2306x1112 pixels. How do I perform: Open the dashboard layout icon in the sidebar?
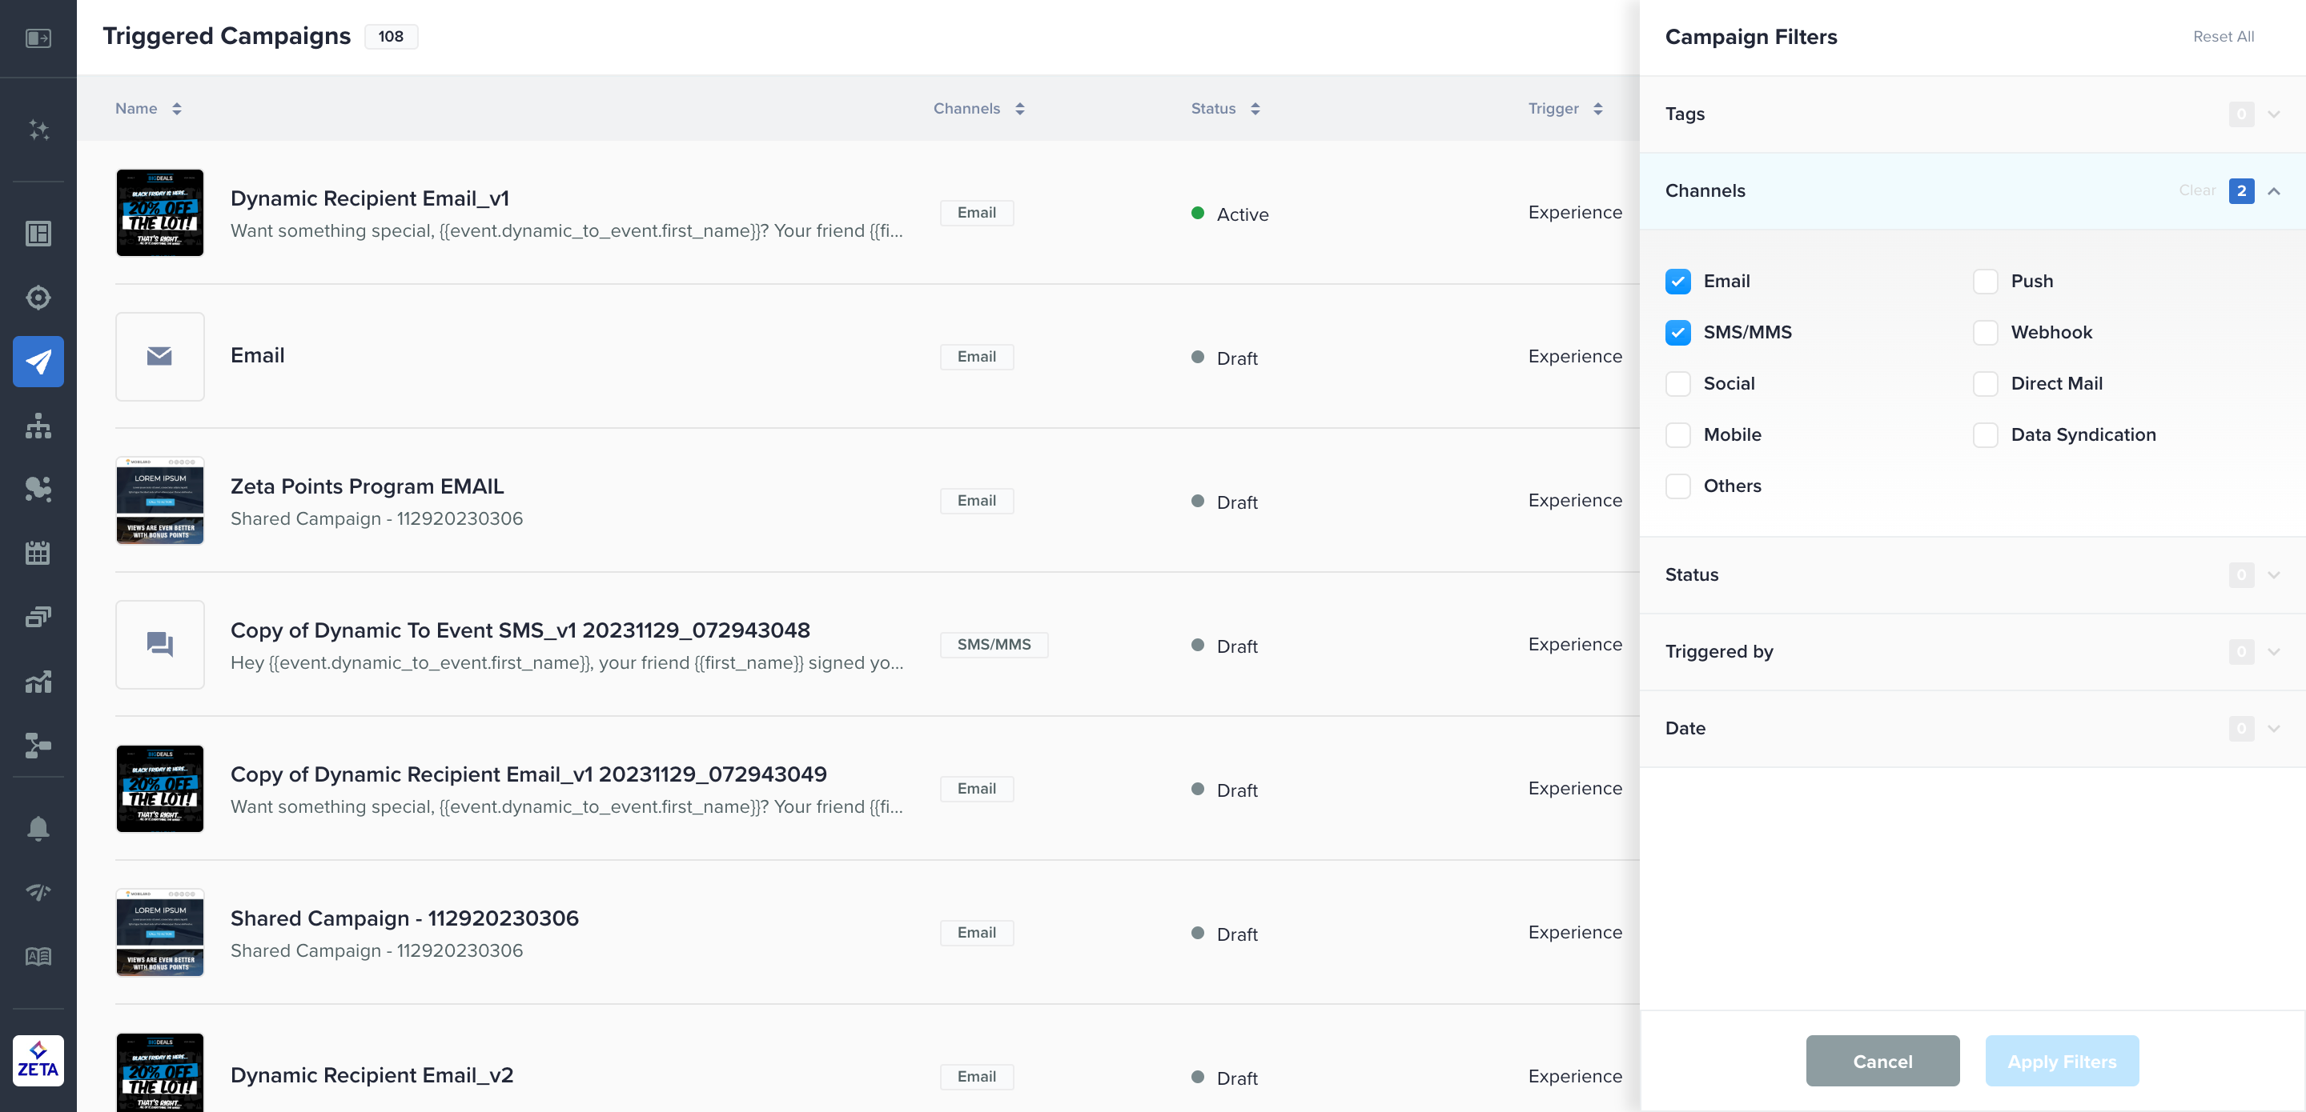pyautogui.click(x=38, y=234)
